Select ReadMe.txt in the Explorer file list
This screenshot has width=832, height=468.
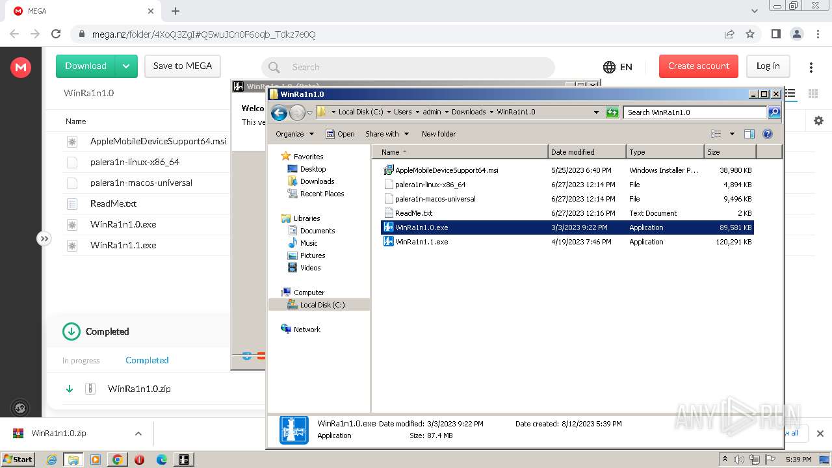413,213
